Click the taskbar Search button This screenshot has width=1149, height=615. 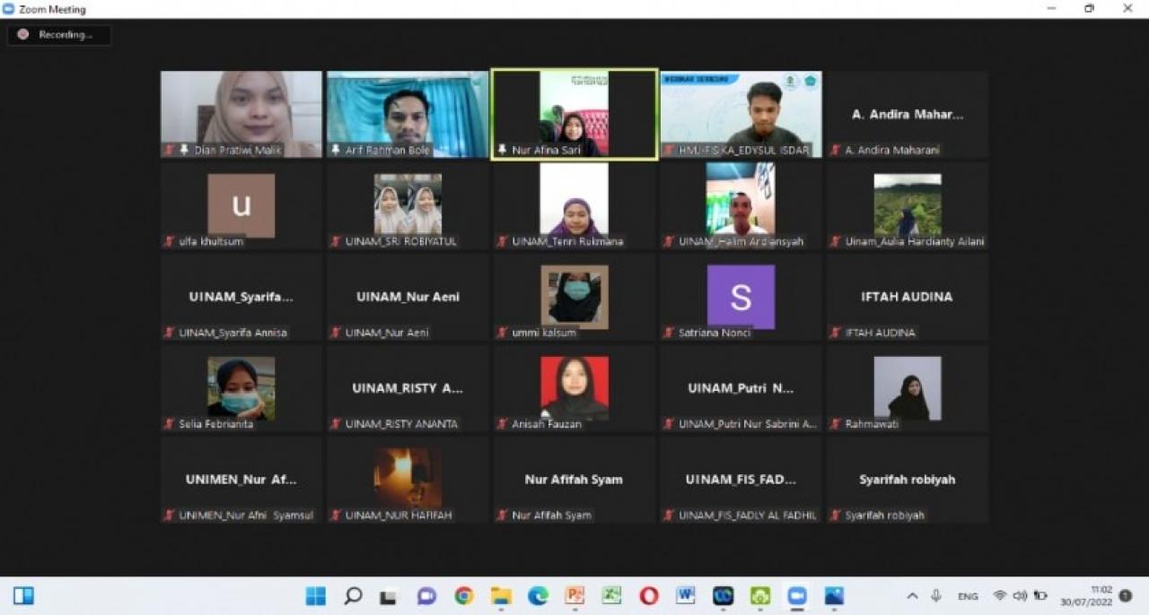pyautogui.click(x=354, y=595)
